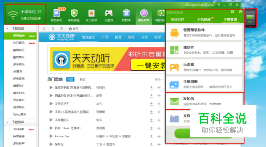This screenshot has height=147, width=266.
Task: Play the song 同桌的你
Action: pos(51,96)
